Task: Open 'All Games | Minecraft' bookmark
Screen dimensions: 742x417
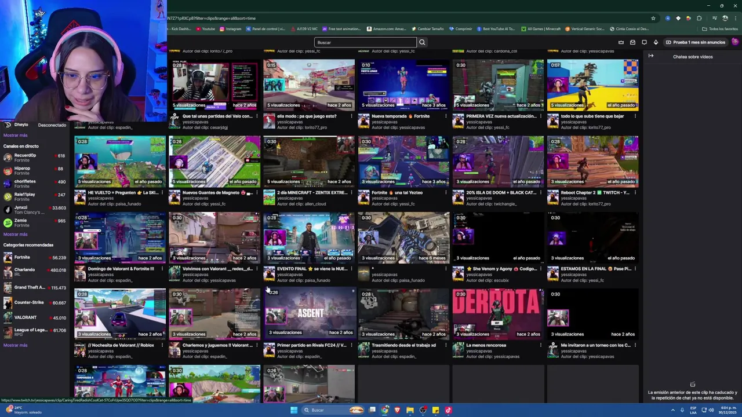Action: 540,29
